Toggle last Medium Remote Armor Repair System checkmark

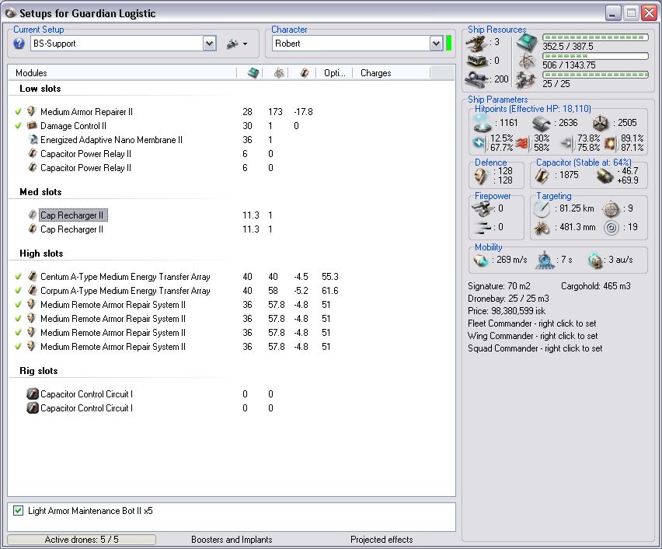(18, 346)
